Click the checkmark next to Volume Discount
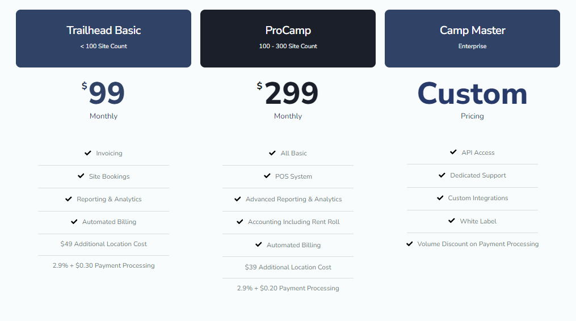 [x=410, y=244]
